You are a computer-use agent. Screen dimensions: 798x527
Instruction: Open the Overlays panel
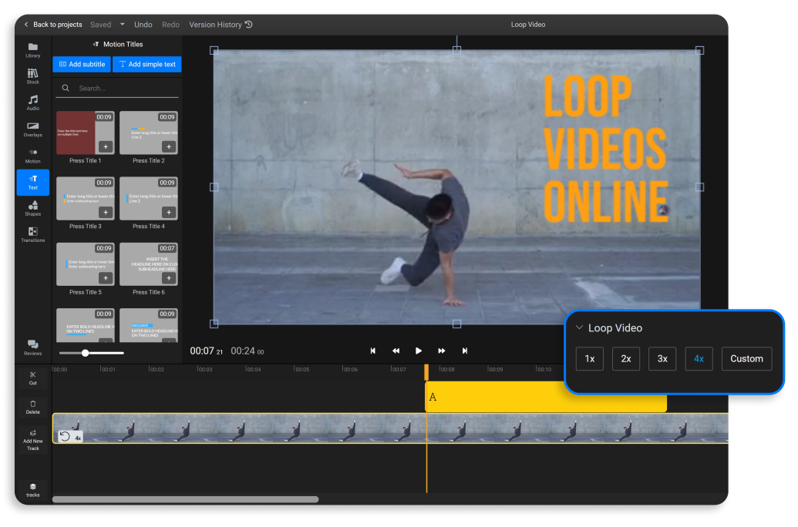click(x=32, y=129)
